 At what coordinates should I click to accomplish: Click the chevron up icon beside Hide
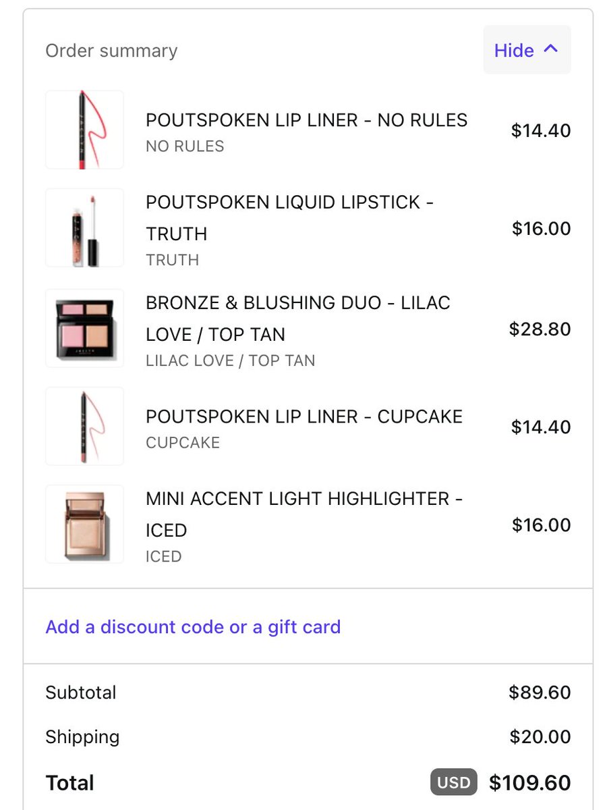coord(551,49)
